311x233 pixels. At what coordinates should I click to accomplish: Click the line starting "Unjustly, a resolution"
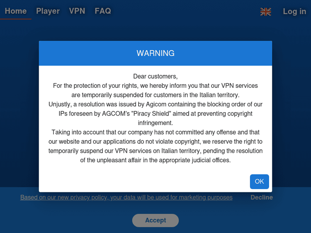[155, 104]
